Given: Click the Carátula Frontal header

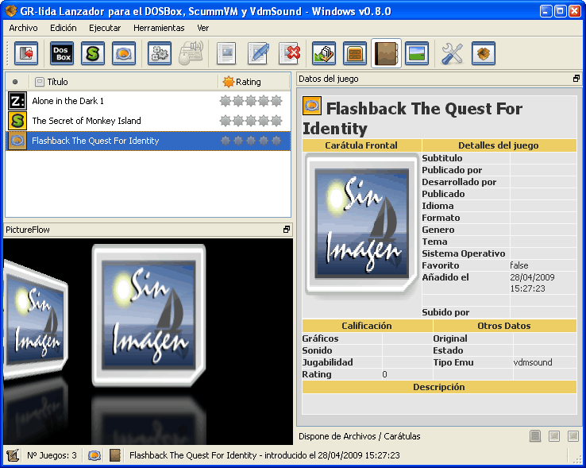Looking at the screenshot, I should 362,145.
